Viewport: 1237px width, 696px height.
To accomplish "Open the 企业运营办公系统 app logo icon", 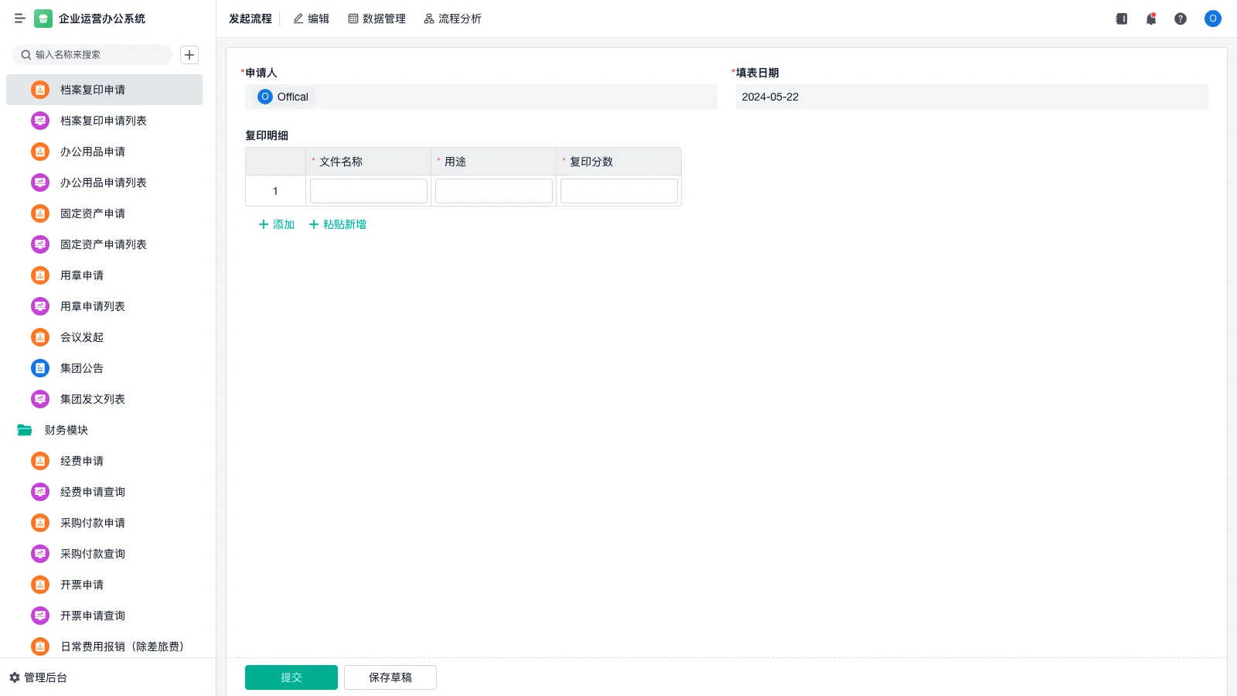I will [43, 18].
